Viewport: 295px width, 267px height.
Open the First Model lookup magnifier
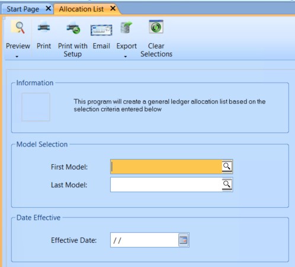(227, 167)
